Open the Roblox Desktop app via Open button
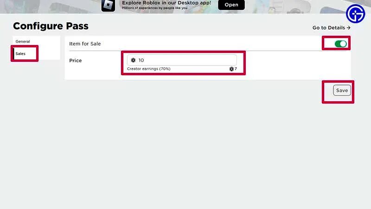371x209 pixels. pyautogui.click(x=231, y=5)
